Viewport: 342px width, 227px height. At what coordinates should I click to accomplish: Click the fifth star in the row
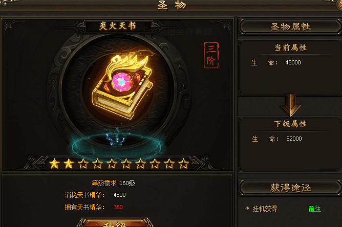tap(112, 164)
